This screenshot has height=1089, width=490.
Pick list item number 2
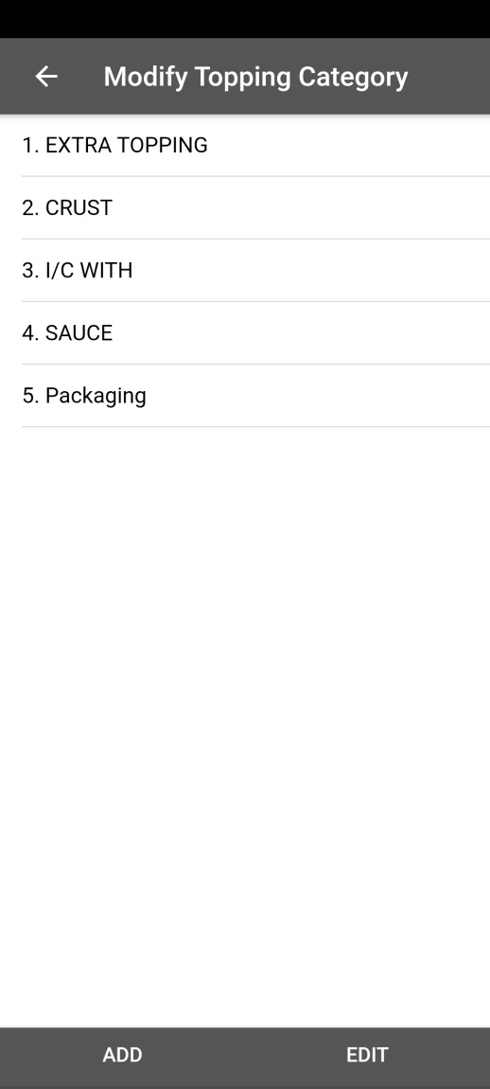pos(245,207)
